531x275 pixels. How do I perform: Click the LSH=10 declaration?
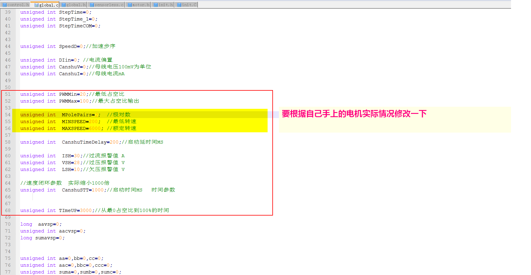(72, 169)
